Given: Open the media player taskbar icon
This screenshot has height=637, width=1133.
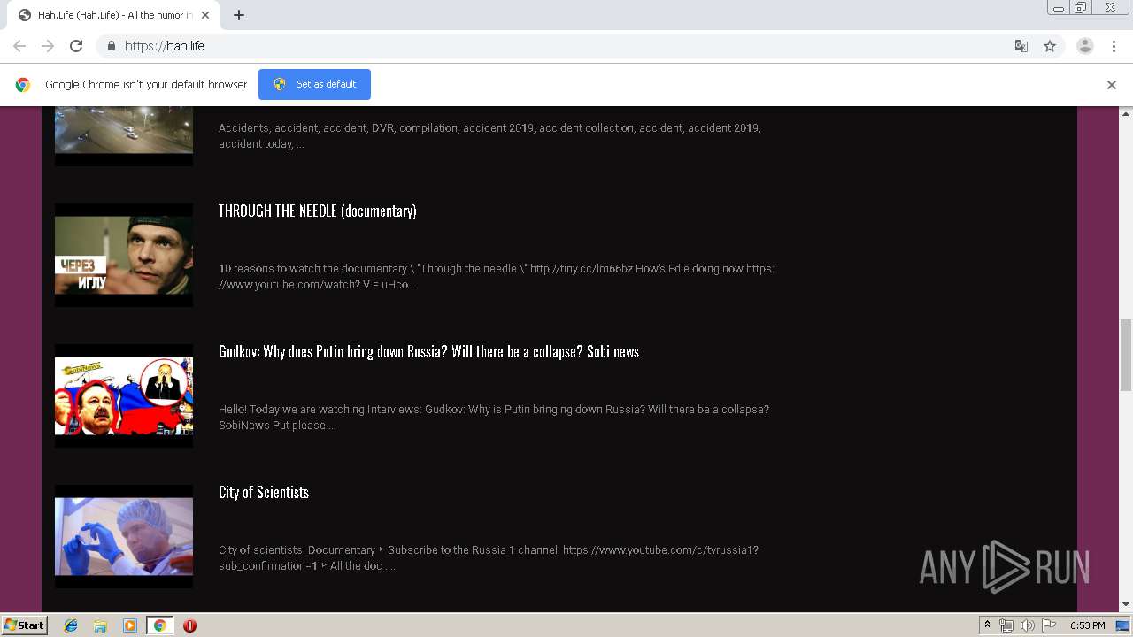Looking at the screenshot, I should 130,625.
